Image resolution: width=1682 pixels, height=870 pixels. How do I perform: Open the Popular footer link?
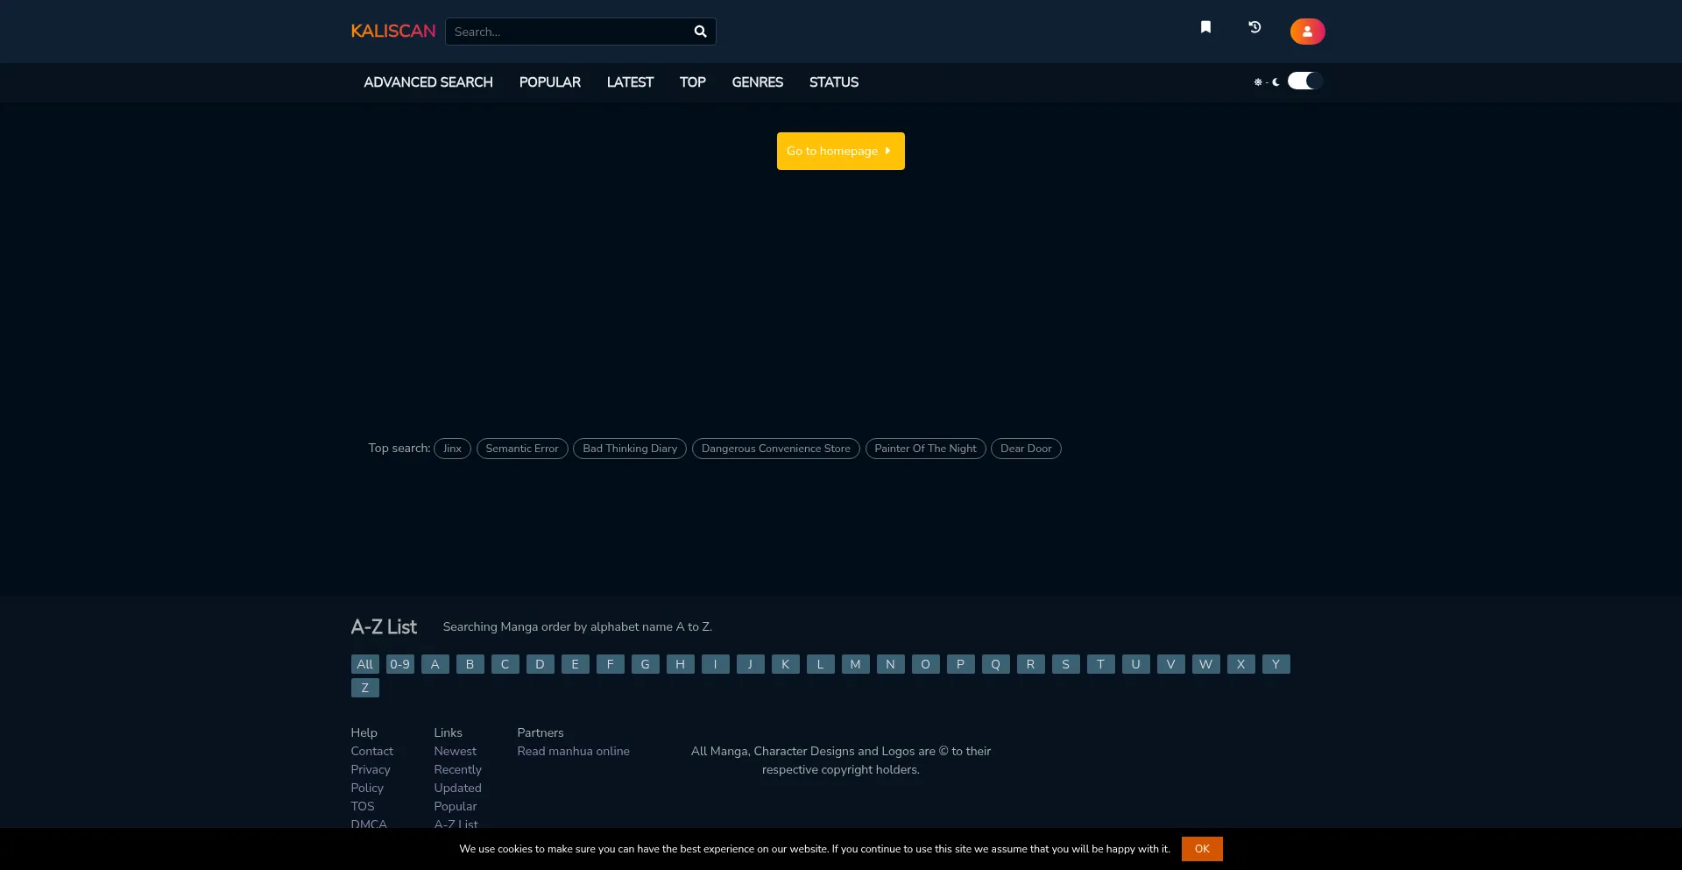pos(456,807)
